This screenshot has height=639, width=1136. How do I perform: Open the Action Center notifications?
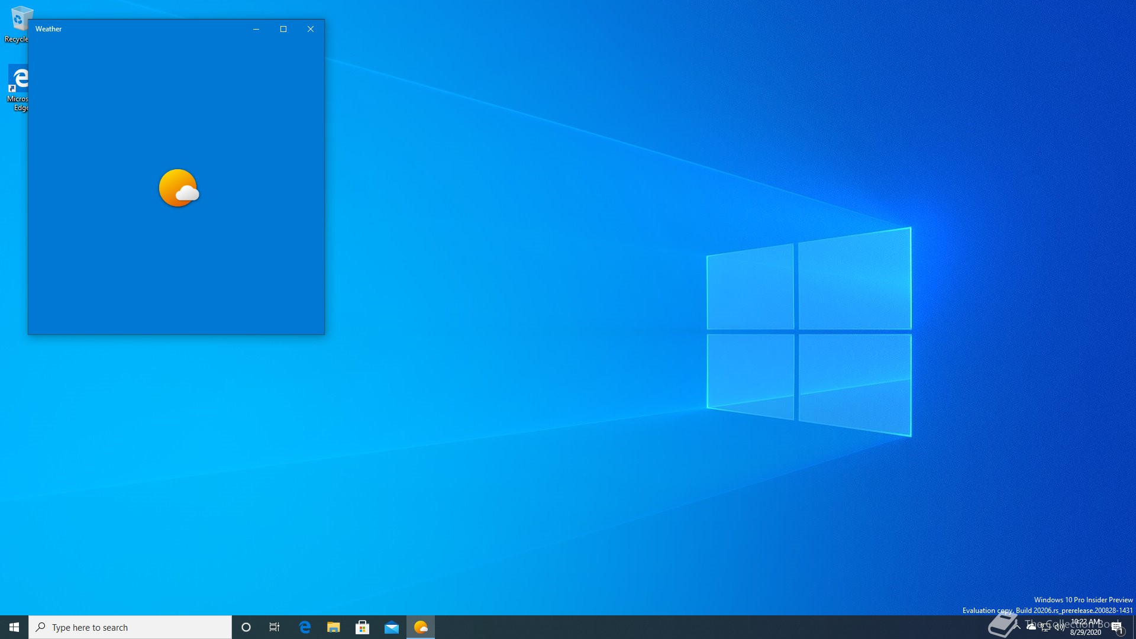(x=1117, y=627)
